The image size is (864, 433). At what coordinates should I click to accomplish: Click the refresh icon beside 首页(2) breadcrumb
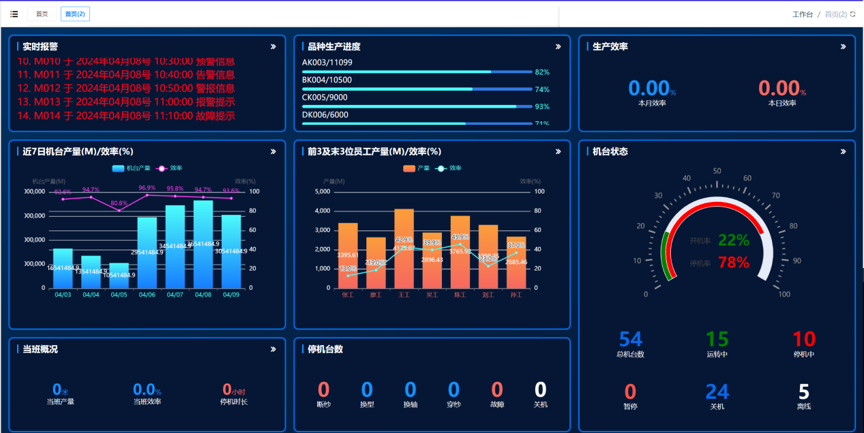point(852,14)
